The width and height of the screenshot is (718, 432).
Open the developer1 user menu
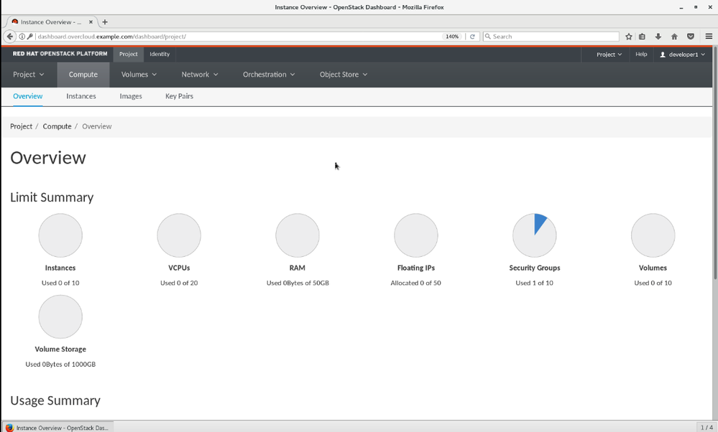tap(683, 55)
